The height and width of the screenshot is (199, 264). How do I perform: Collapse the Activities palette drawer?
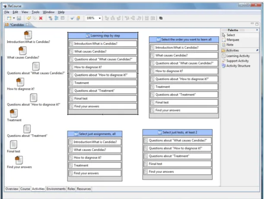click(232, 51)
